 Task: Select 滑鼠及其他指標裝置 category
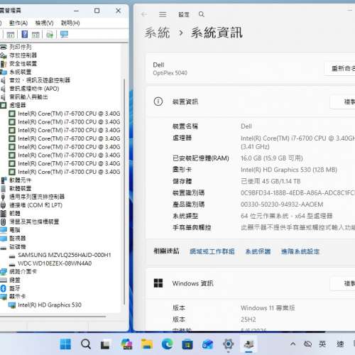click(34, 222)
